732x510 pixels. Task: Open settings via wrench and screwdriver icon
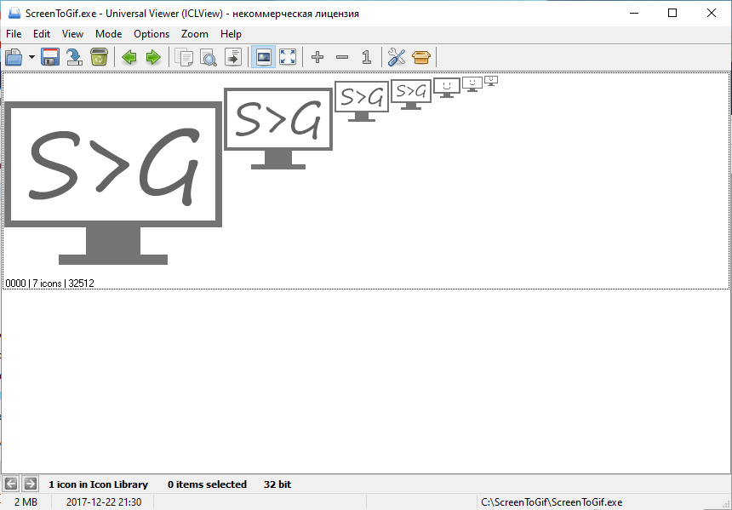397,57
